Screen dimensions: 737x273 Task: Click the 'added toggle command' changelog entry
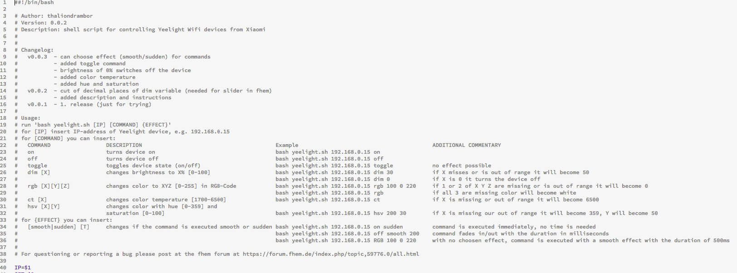(93, 63)
